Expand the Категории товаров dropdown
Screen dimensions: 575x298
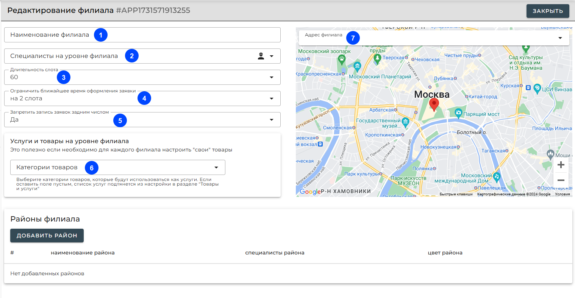click(x=118, y=167)
